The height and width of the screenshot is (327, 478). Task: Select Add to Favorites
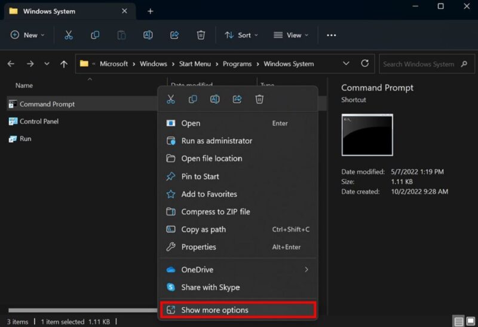pos(238,194)
